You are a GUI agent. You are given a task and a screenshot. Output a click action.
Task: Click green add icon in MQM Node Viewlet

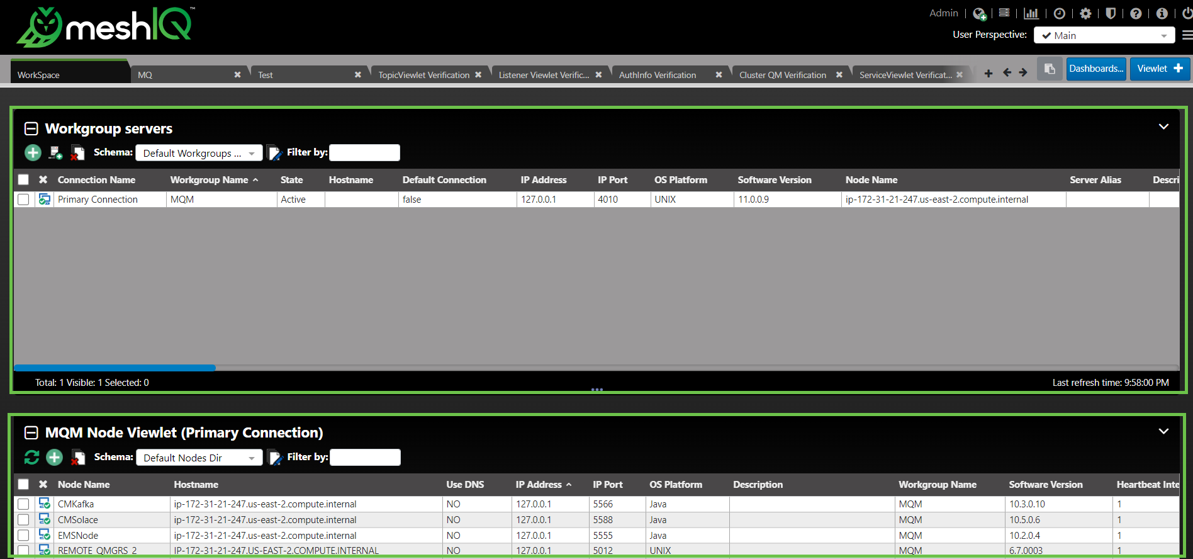click(55, 457)
